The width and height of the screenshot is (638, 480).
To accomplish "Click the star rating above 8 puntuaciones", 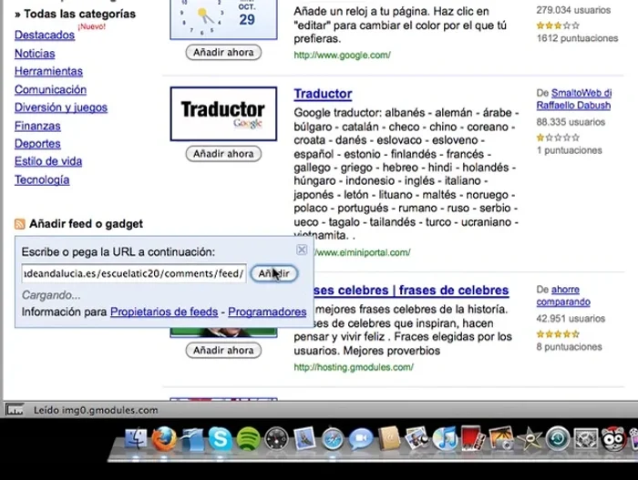I will point(558,334).
